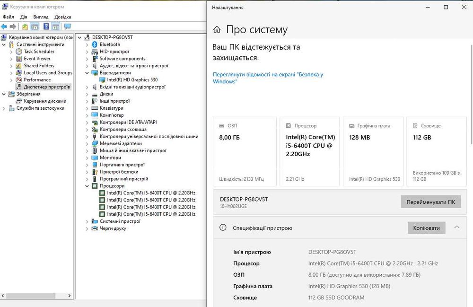The width and height of the screenshot is (473, 307).
Task: Click the Диски drive icon
Action: tap(95, 95)
